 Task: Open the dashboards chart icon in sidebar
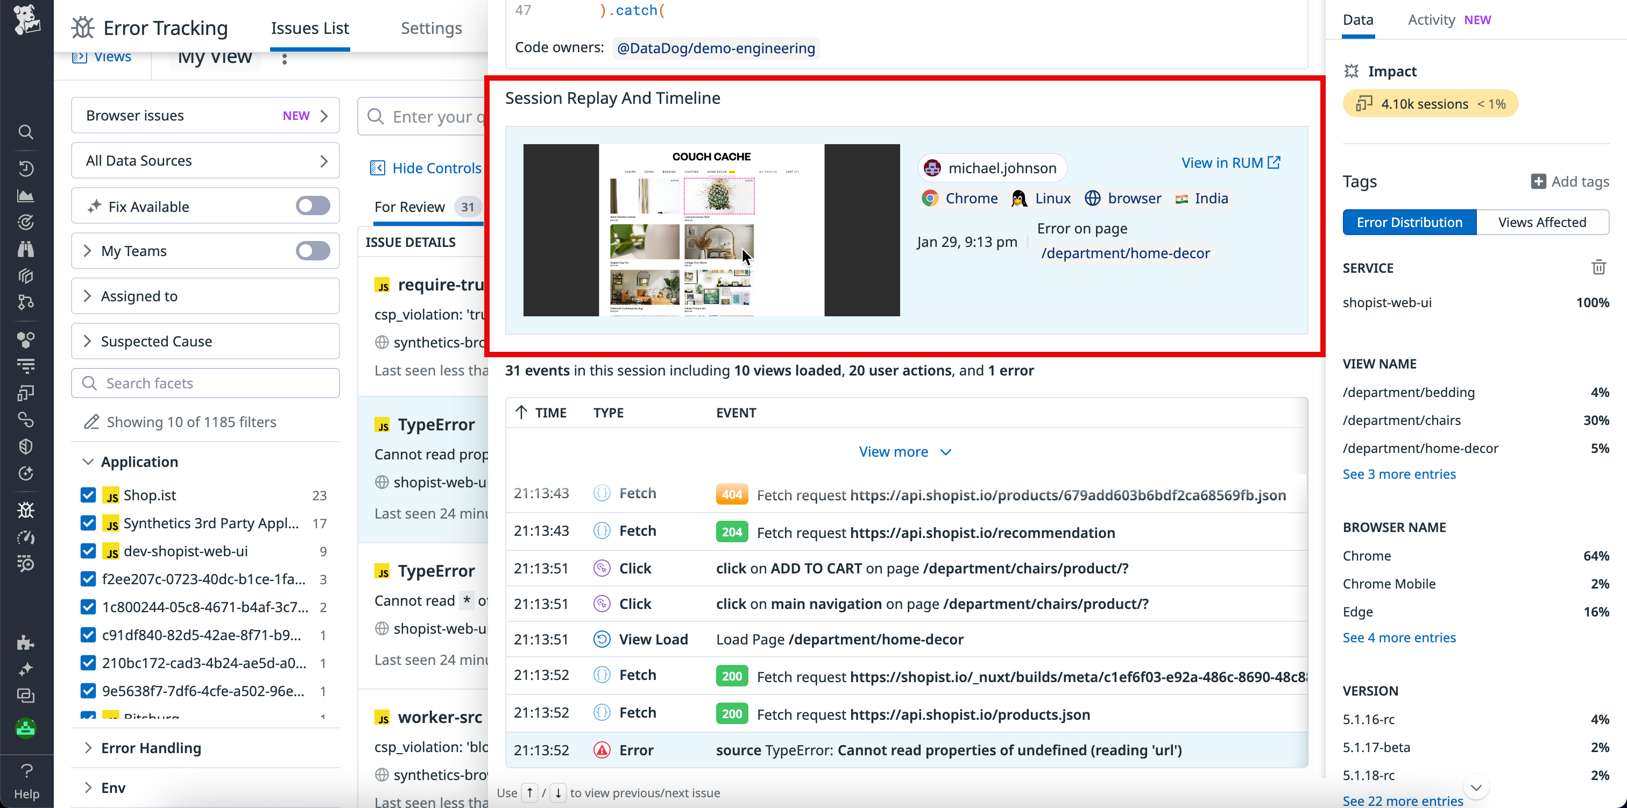point(25,196)
